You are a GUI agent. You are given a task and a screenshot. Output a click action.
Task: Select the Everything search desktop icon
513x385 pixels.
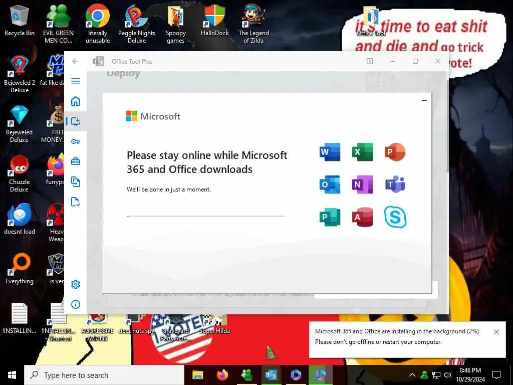[x=20, y=269]
